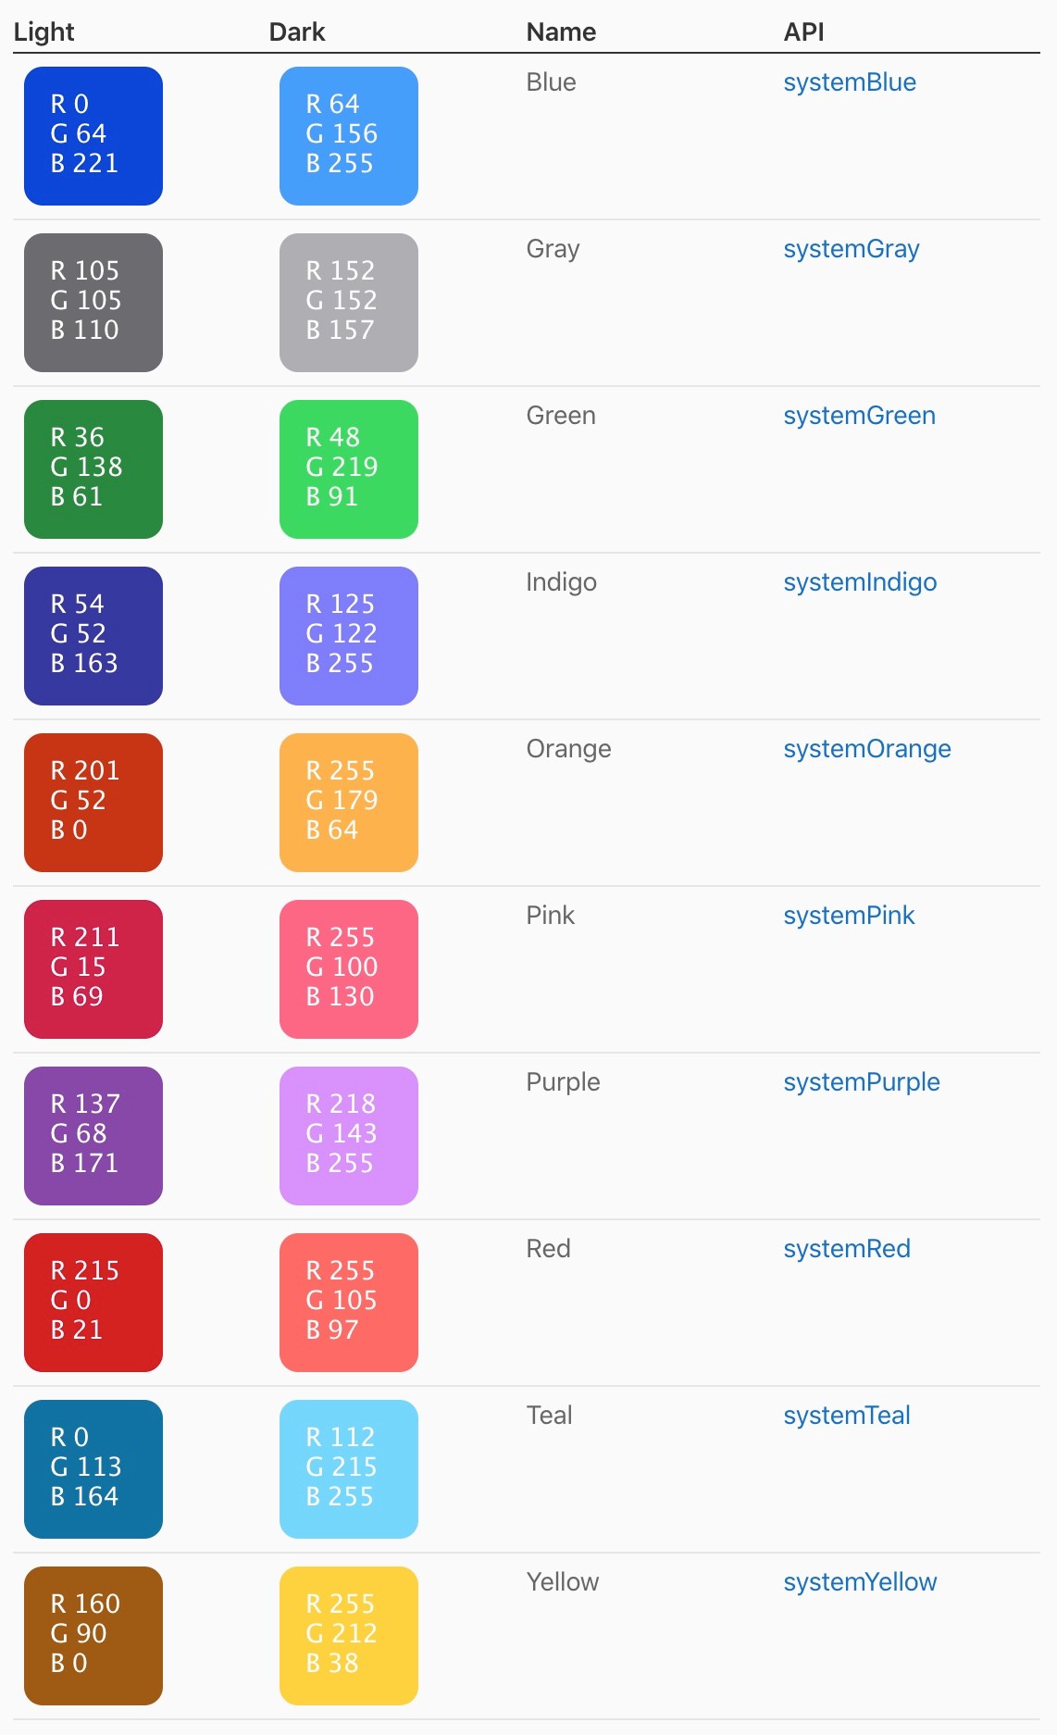
Task: Open the systemTeal API link
Action: 847,1416
